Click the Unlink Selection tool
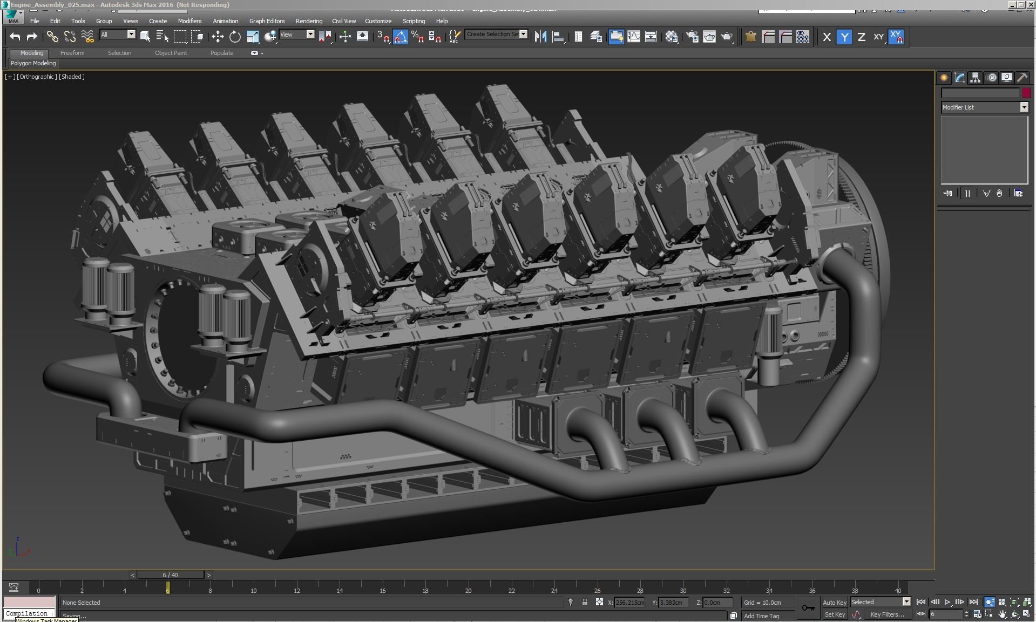The height and width of the screenshot is (622, 1036). coord(70,37)
